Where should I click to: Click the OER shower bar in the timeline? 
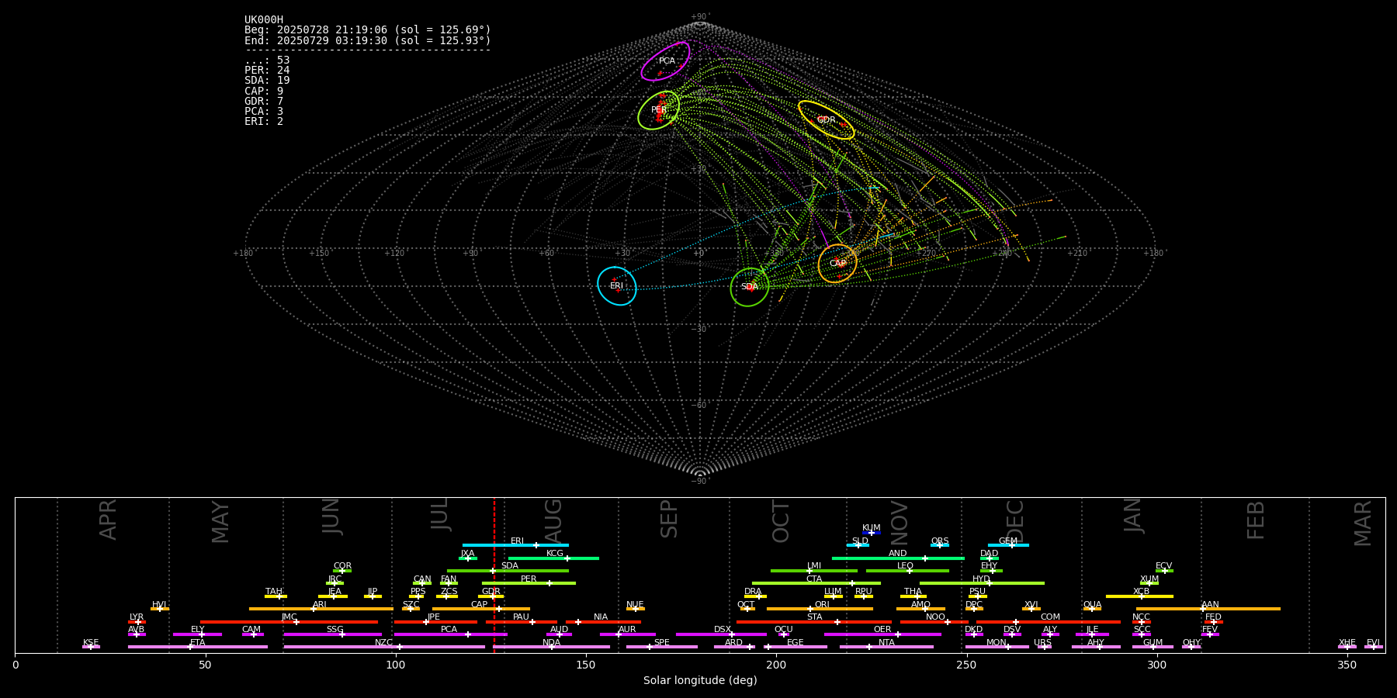tap(882, 634)
